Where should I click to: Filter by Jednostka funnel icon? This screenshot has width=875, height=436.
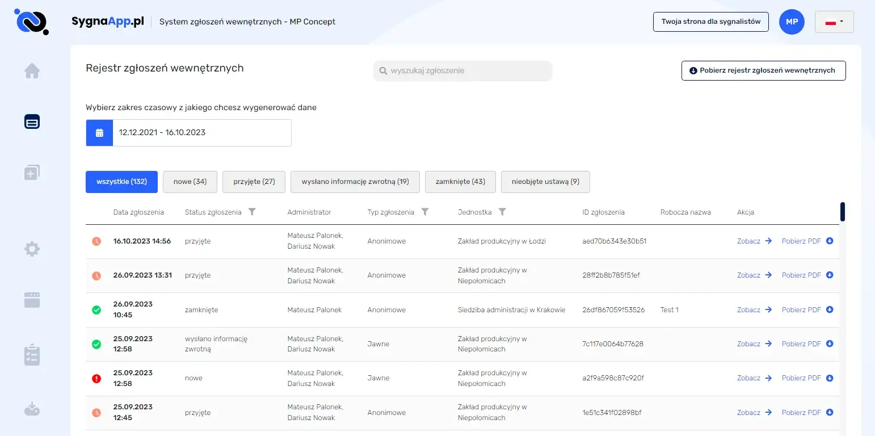pos(502,212)
